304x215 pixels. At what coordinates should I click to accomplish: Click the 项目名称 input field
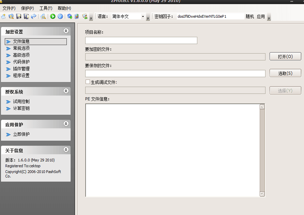click(141, 40)
